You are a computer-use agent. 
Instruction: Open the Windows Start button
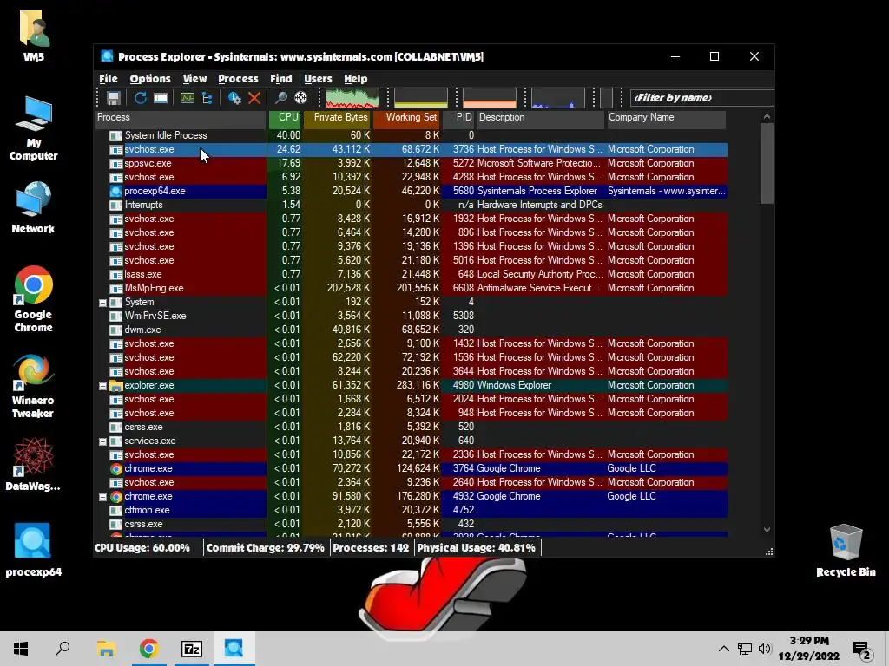pyautogui.click(x=21, y=649)
